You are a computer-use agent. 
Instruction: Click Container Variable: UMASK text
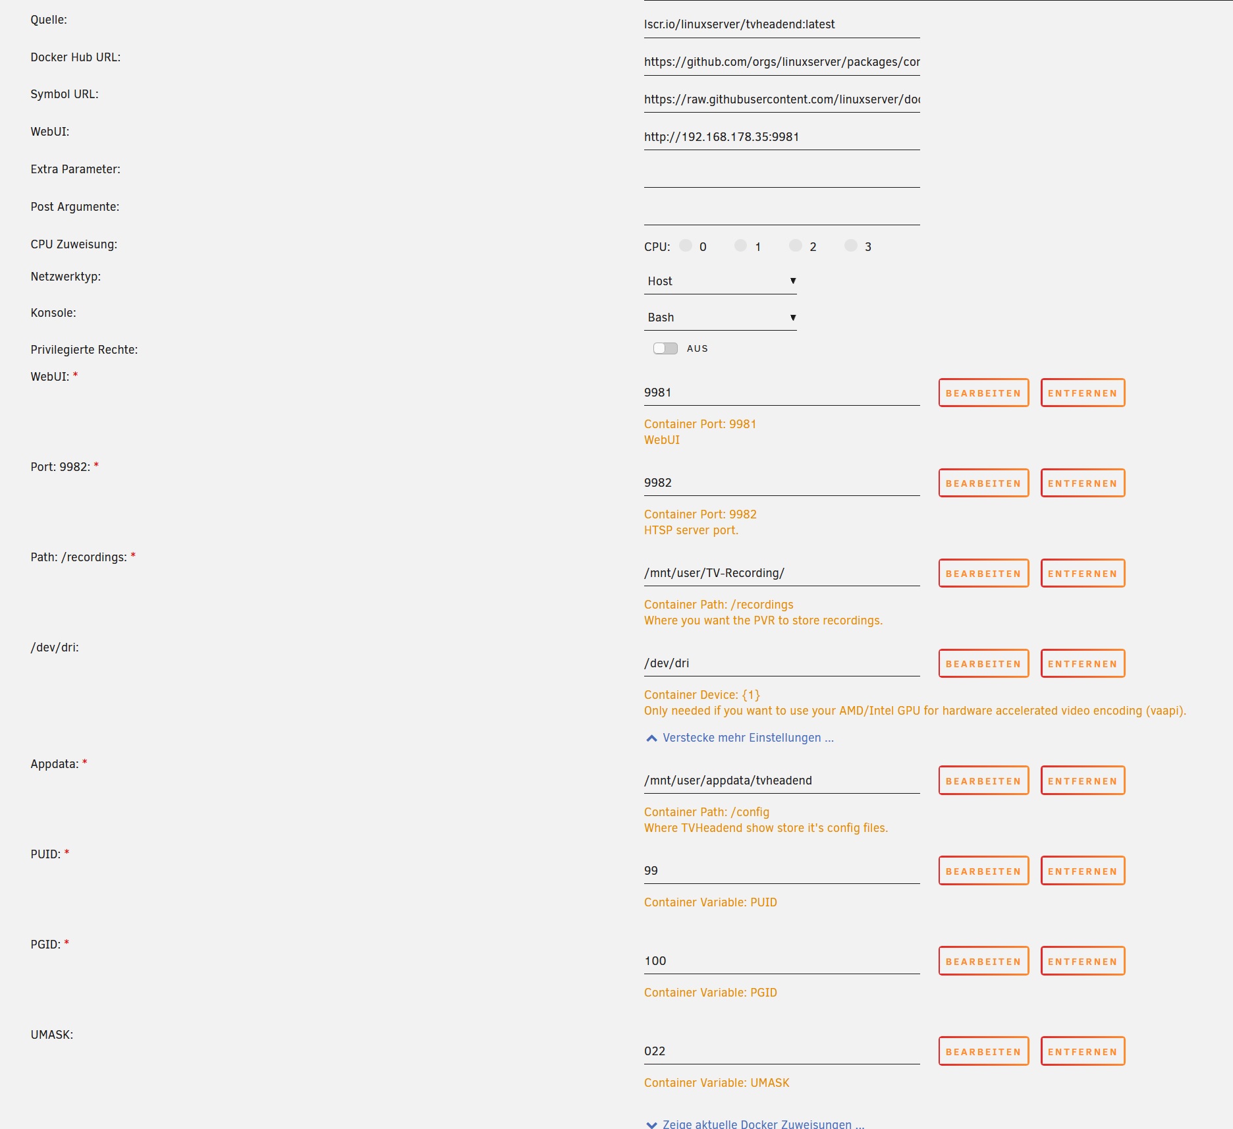tap(717, 1083)
